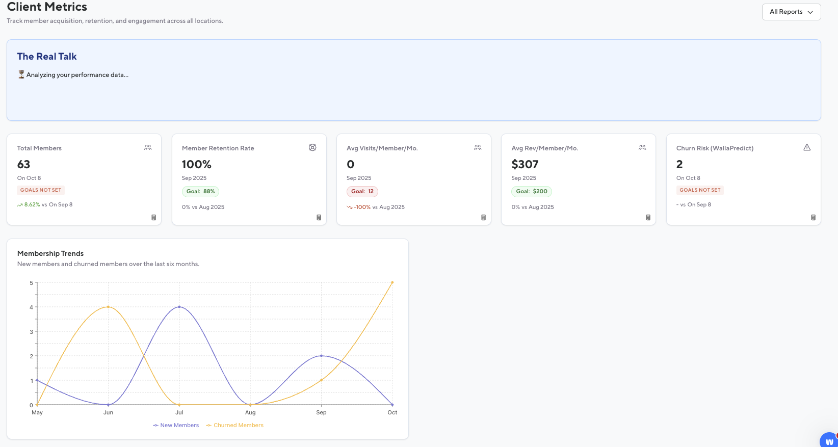This screenshot has height=447, width=838.
Task: Click the Churn Risk warning triangle icon
Action: coord(807,147)
